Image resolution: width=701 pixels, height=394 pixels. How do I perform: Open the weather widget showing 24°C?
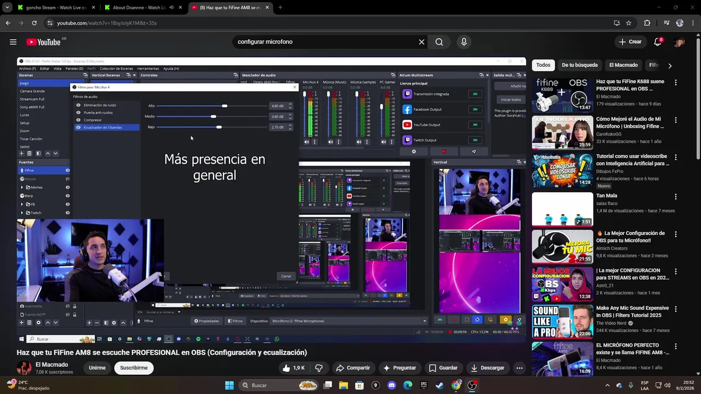point(27,385)
